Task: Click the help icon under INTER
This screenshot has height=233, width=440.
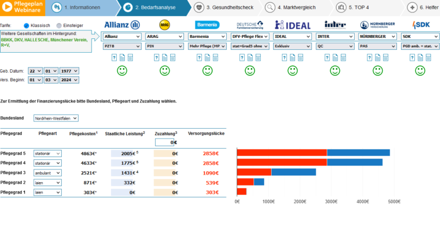Action: (327, 57)
